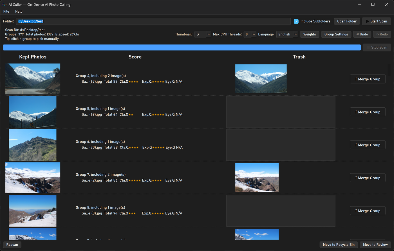The width and height of the screenshot is (394, 251).
Task: Click Move to Recycle Bin
Action: coord(339,245)
